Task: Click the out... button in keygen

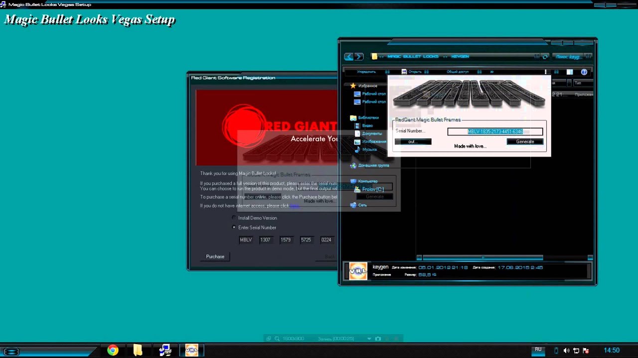Action: click(x=413, y=142)
